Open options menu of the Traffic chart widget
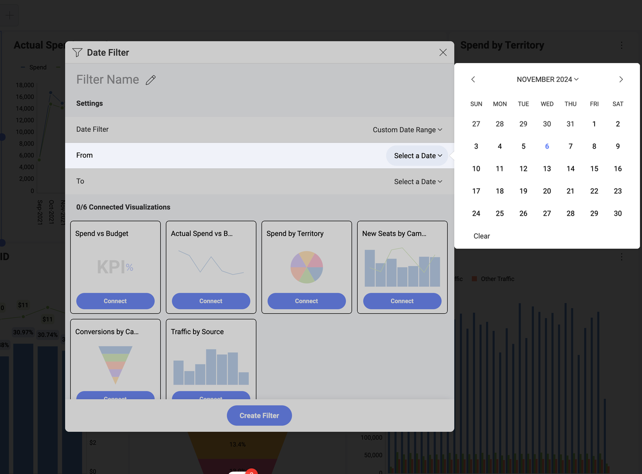 (x=622, y=257)
